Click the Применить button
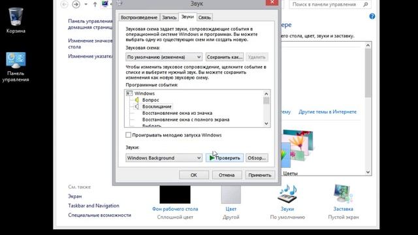 pyautogui.click(x=260, y=175)
